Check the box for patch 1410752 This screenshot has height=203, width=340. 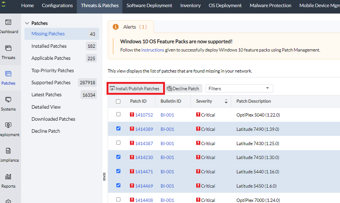(118, 114)
